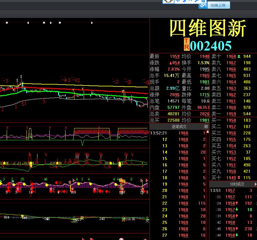Select the 买八 bid row at 1951
The height and width of the screenshot is (240, 257).
point(231,165)
